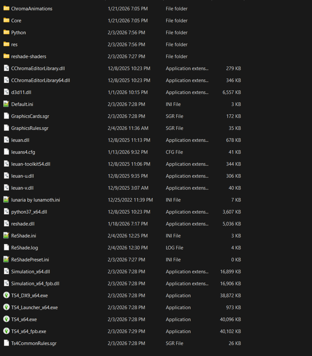
Task: Click the CFG File type label
Action: point(174,152)
